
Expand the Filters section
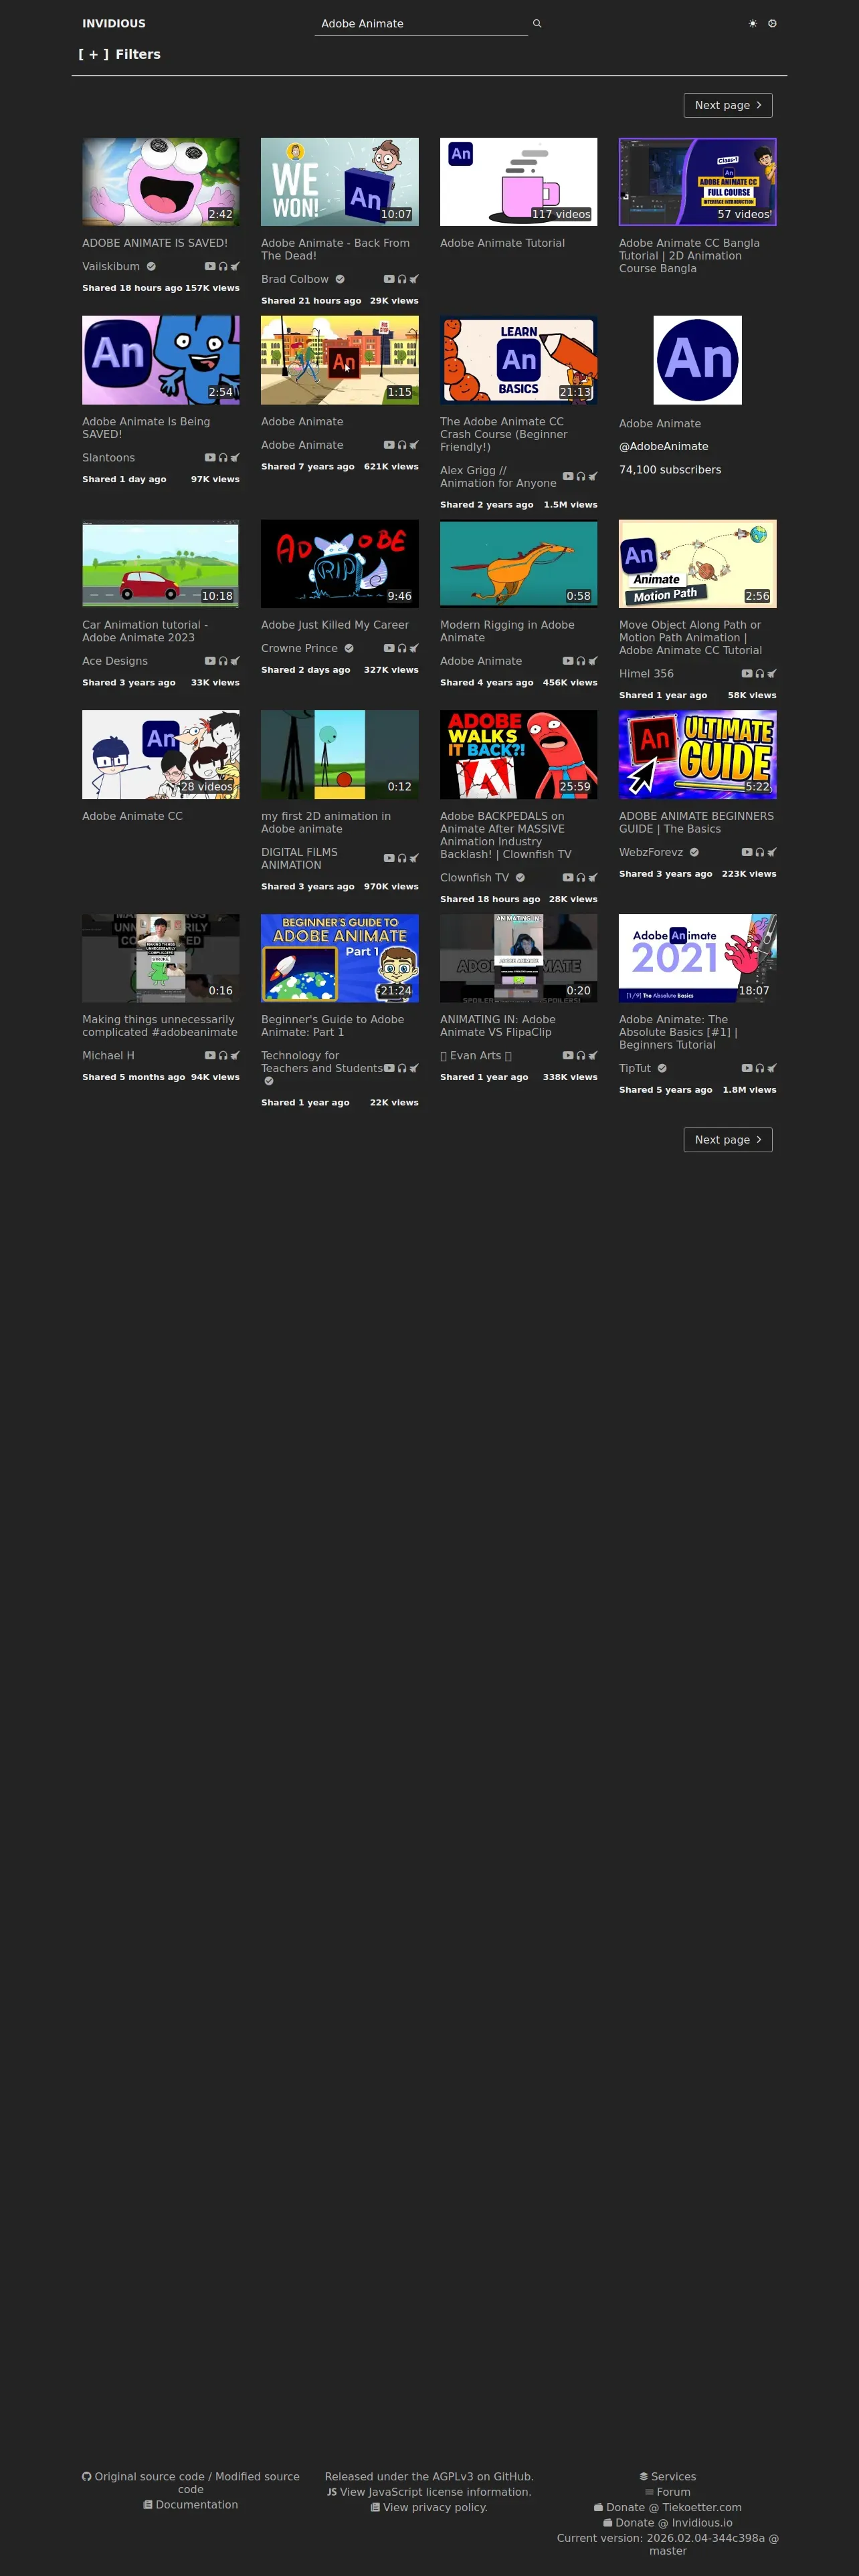(x=119, y=54)
